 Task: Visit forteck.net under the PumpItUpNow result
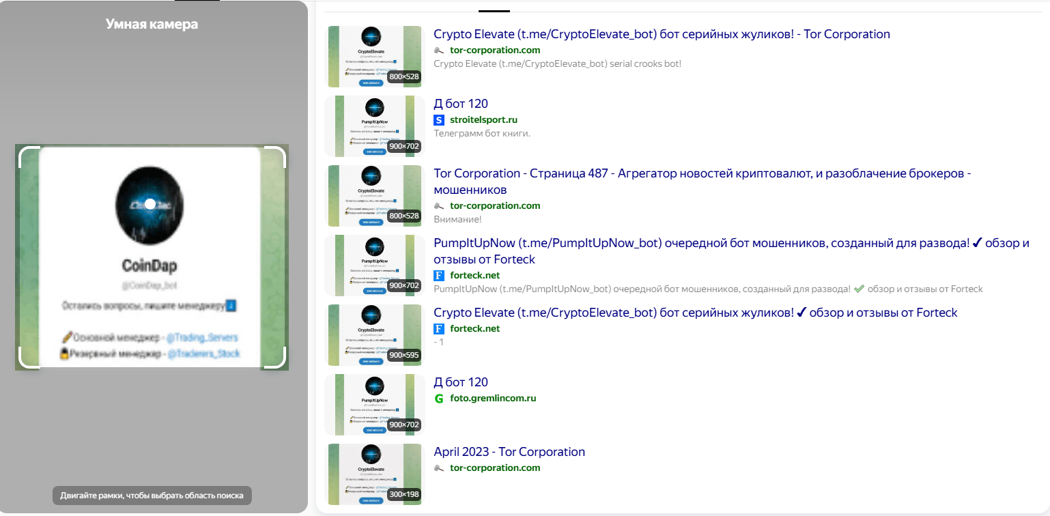(475, 276)
